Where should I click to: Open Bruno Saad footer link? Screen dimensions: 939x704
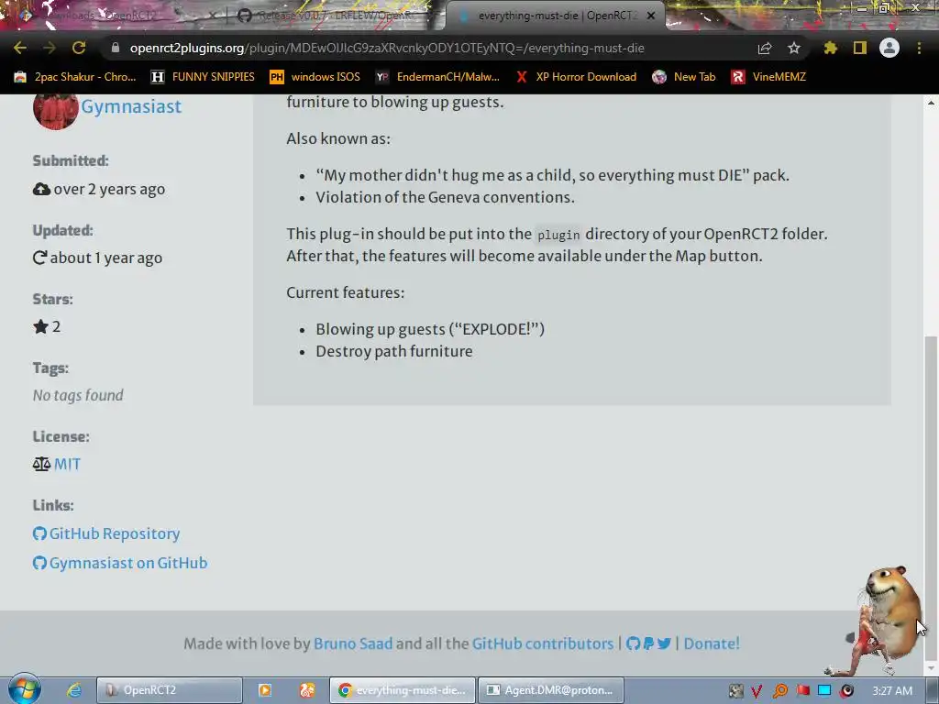coord(353,643)
